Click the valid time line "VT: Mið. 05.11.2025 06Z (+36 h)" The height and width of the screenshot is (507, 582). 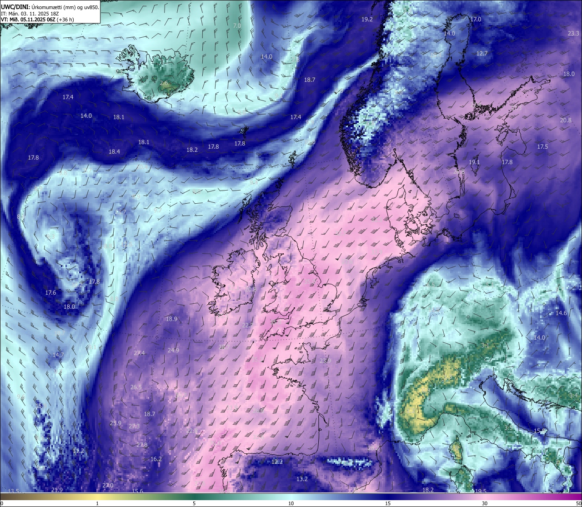point(38,20)
